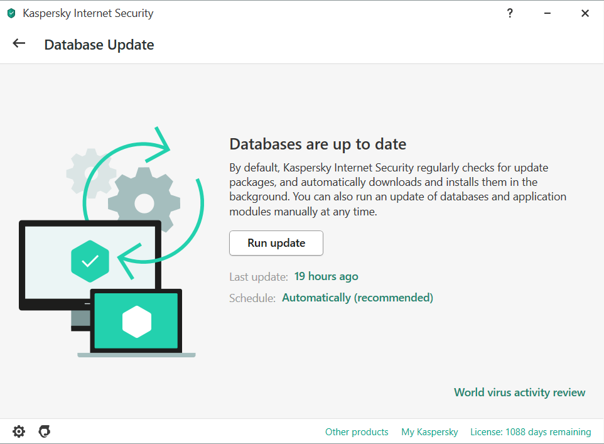Change schedule via 'Automatically (recommended)' link
604x444 pixels.
[357, 298]
